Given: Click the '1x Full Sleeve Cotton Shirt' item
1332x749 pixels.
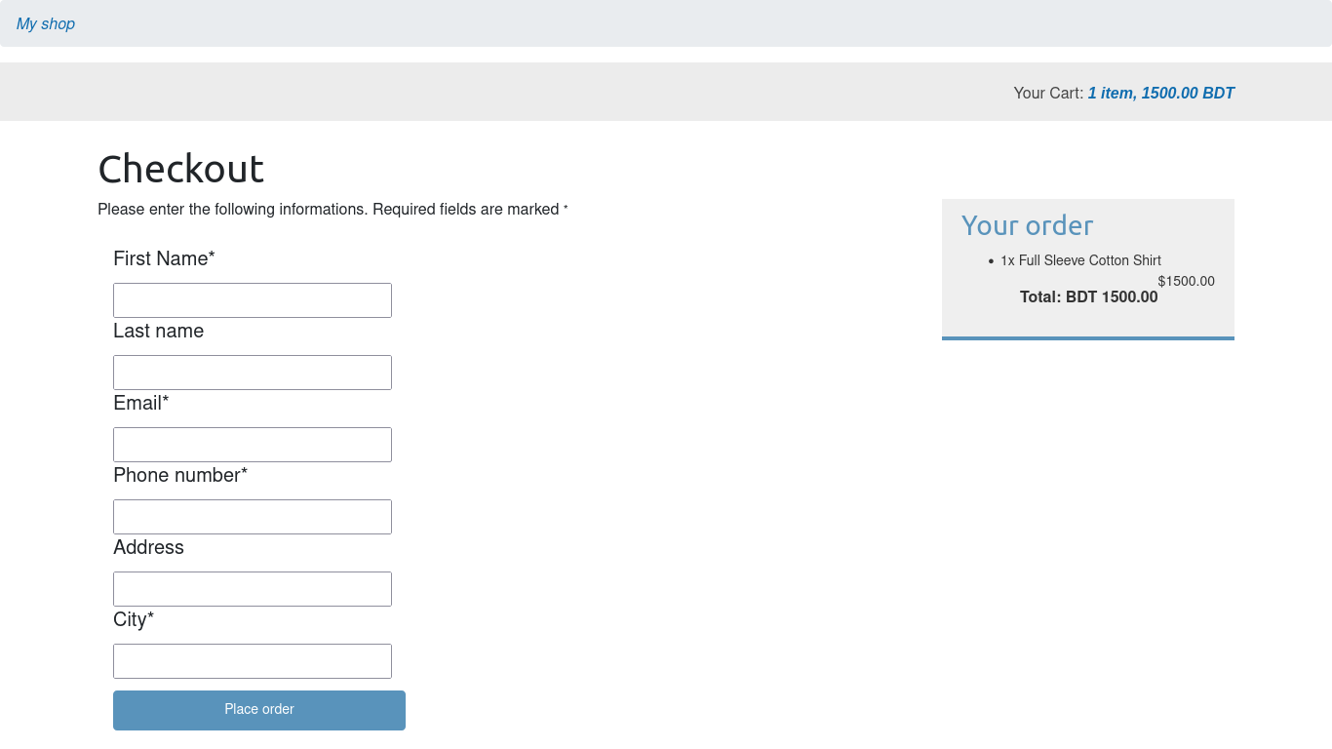Looking at the screenshot, I should click(1080, 260).
